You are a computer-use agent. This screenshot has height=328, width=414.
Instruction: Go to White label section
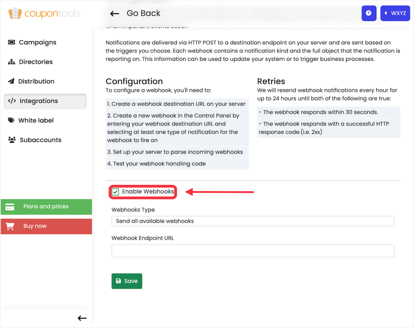click(x=36, y=120)
